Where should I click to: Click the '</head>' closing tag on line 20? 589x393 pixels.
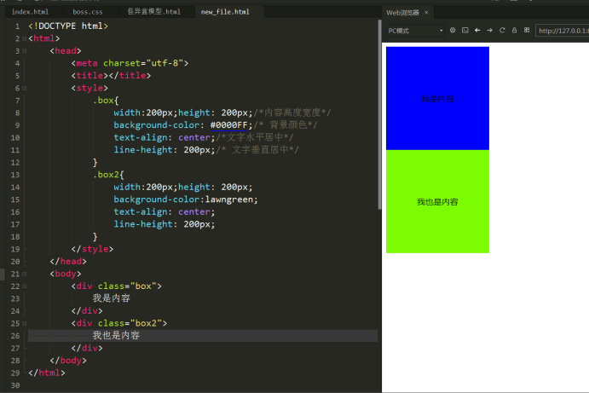click(x=68, y=262)
